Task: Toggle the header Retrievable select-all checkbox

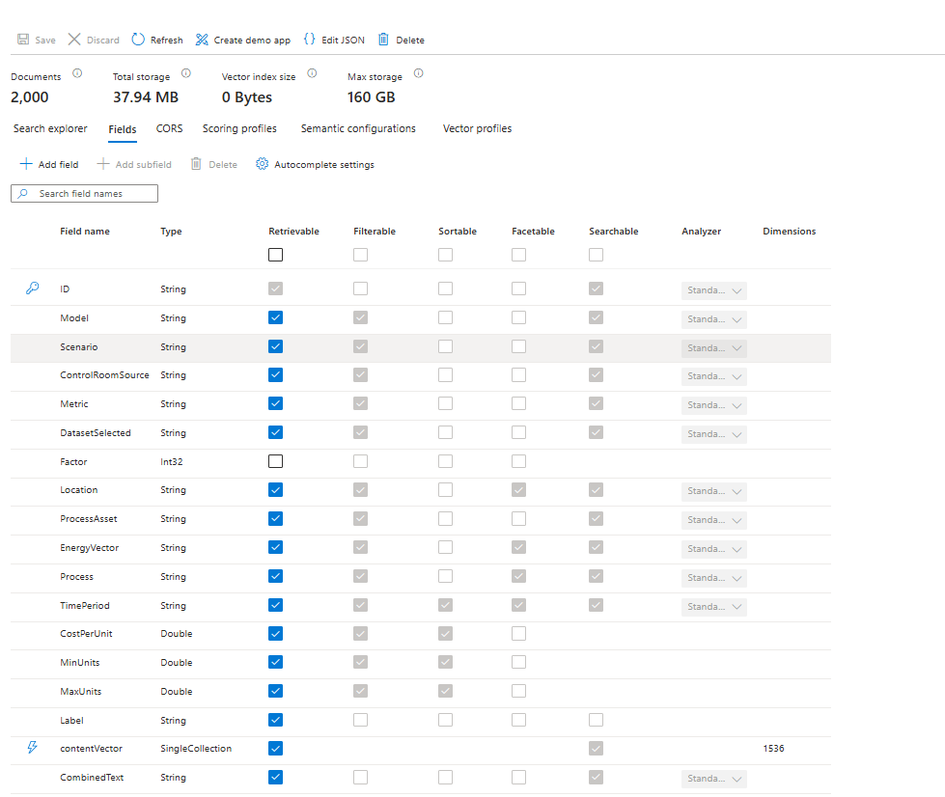Action: point(275,255)
